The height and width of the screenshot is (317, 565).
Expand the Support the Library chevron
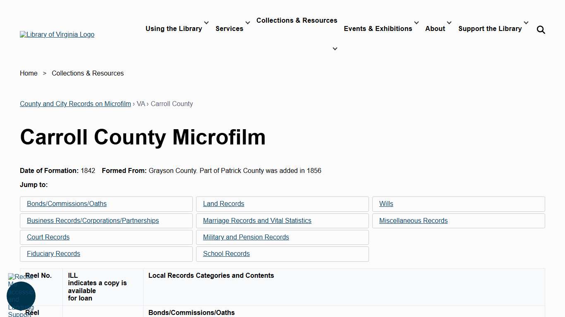click(x=526, y=23)
